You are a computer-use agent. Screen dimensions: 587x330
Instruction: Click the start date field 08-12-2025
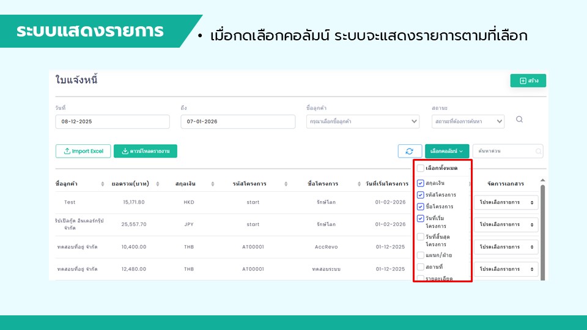pyautogui.click(x=112, y=122)
